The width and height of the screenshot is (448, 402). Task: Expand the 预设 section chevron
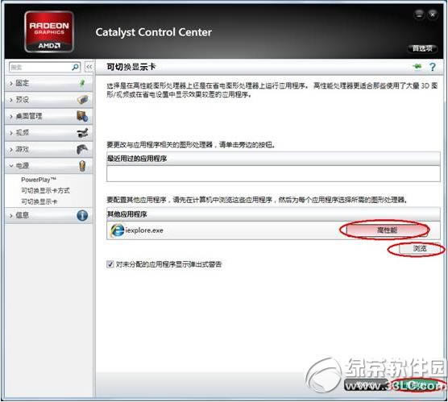tap(11, 100)
